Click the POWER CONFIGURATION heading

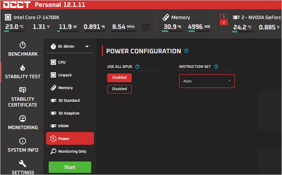point(143,51)
